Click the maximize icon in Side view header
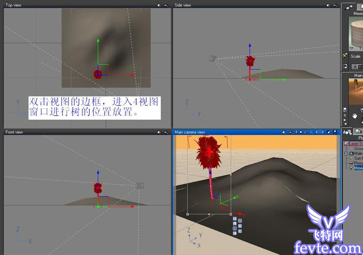This screenshot has height=255, width=363. tap(328, 5)
